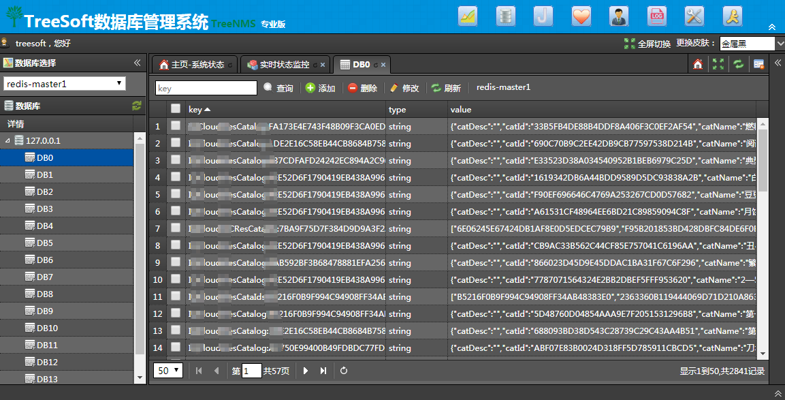785x400 pixels.
Task: Select DB2 in the database tree
Action: tap(67, 191)
